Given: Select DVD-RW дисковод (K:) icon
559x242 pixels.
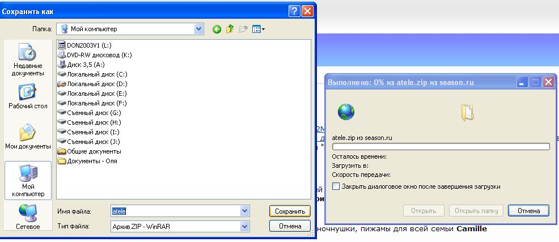Looking at the screenshot, I should click(x=62, y=55).
